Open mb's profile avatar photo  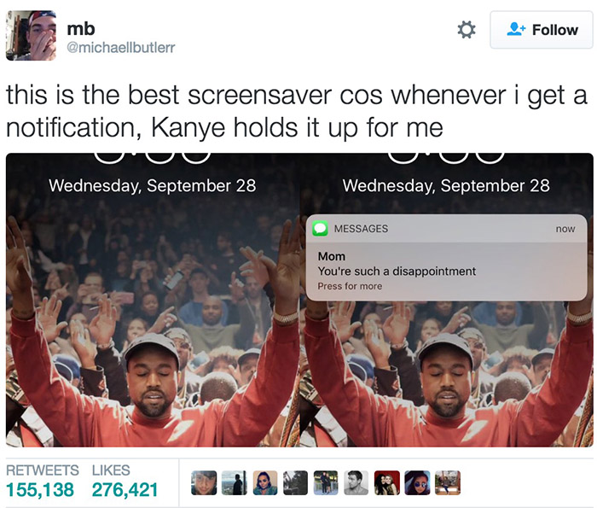coord(32,36)
